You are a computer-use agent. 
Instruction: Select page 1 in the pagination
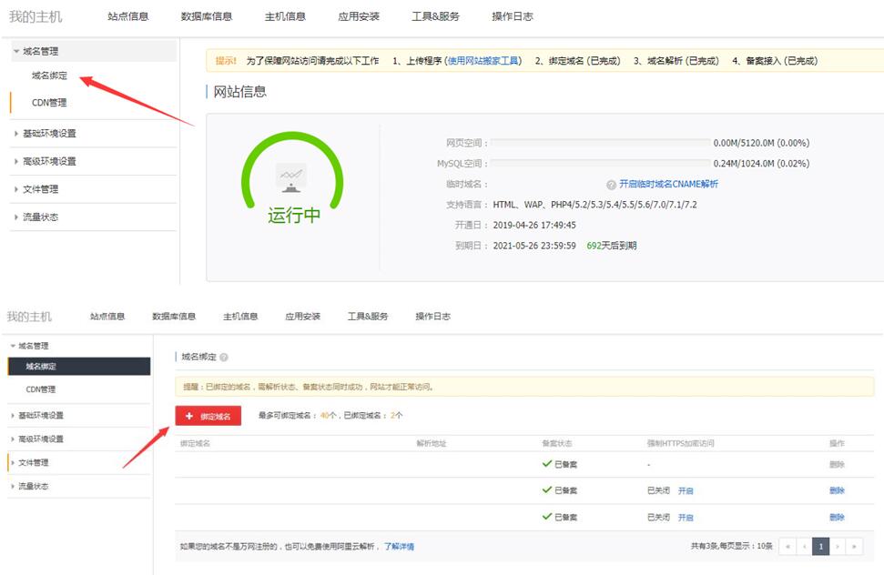[x=821, y=547]
